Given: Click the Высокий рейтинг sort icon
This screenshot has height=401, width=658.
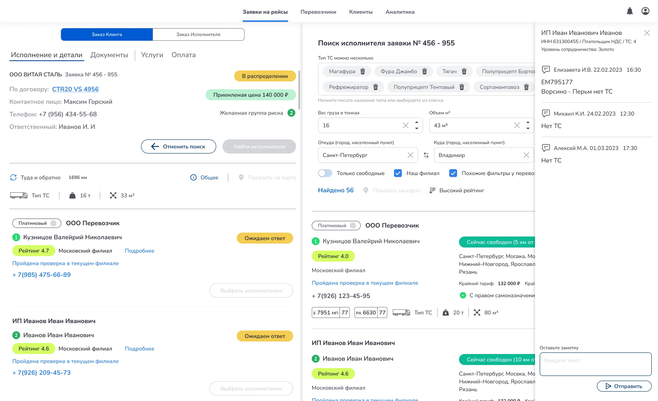Looking at the screenshot, I should tap(432, 190).
